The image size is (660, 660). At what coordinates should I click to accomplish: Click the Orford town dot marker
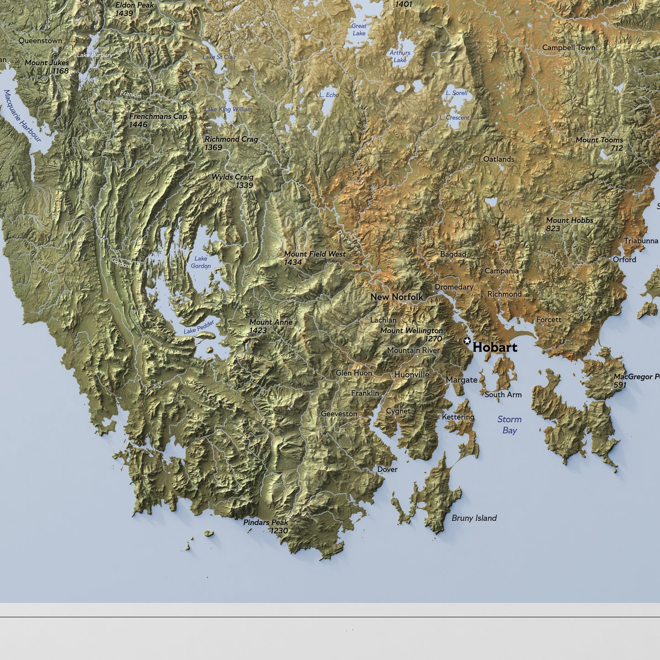(x=610, y=259)
